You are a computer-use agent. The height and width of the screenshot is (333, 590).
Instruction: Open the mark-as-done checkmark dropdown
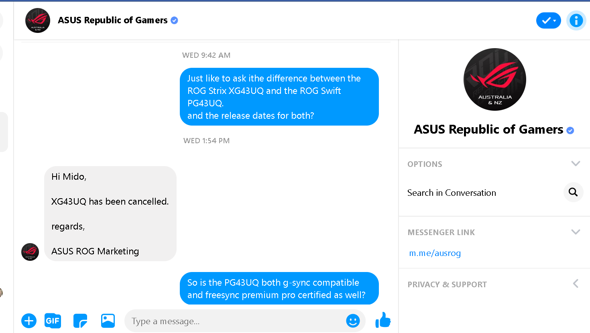click(x=549, y=20)
